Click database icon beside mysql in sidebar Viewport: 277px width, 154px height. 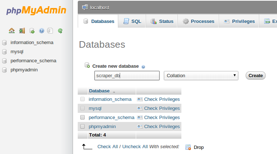(x=4, y=52)
